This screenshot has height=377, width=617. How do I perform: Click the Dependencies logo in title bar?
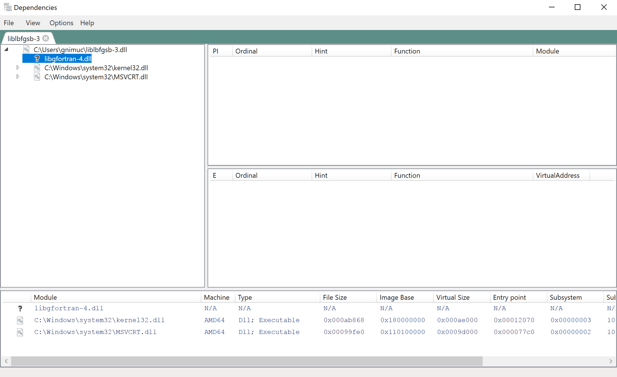click(x=8, y=7)
